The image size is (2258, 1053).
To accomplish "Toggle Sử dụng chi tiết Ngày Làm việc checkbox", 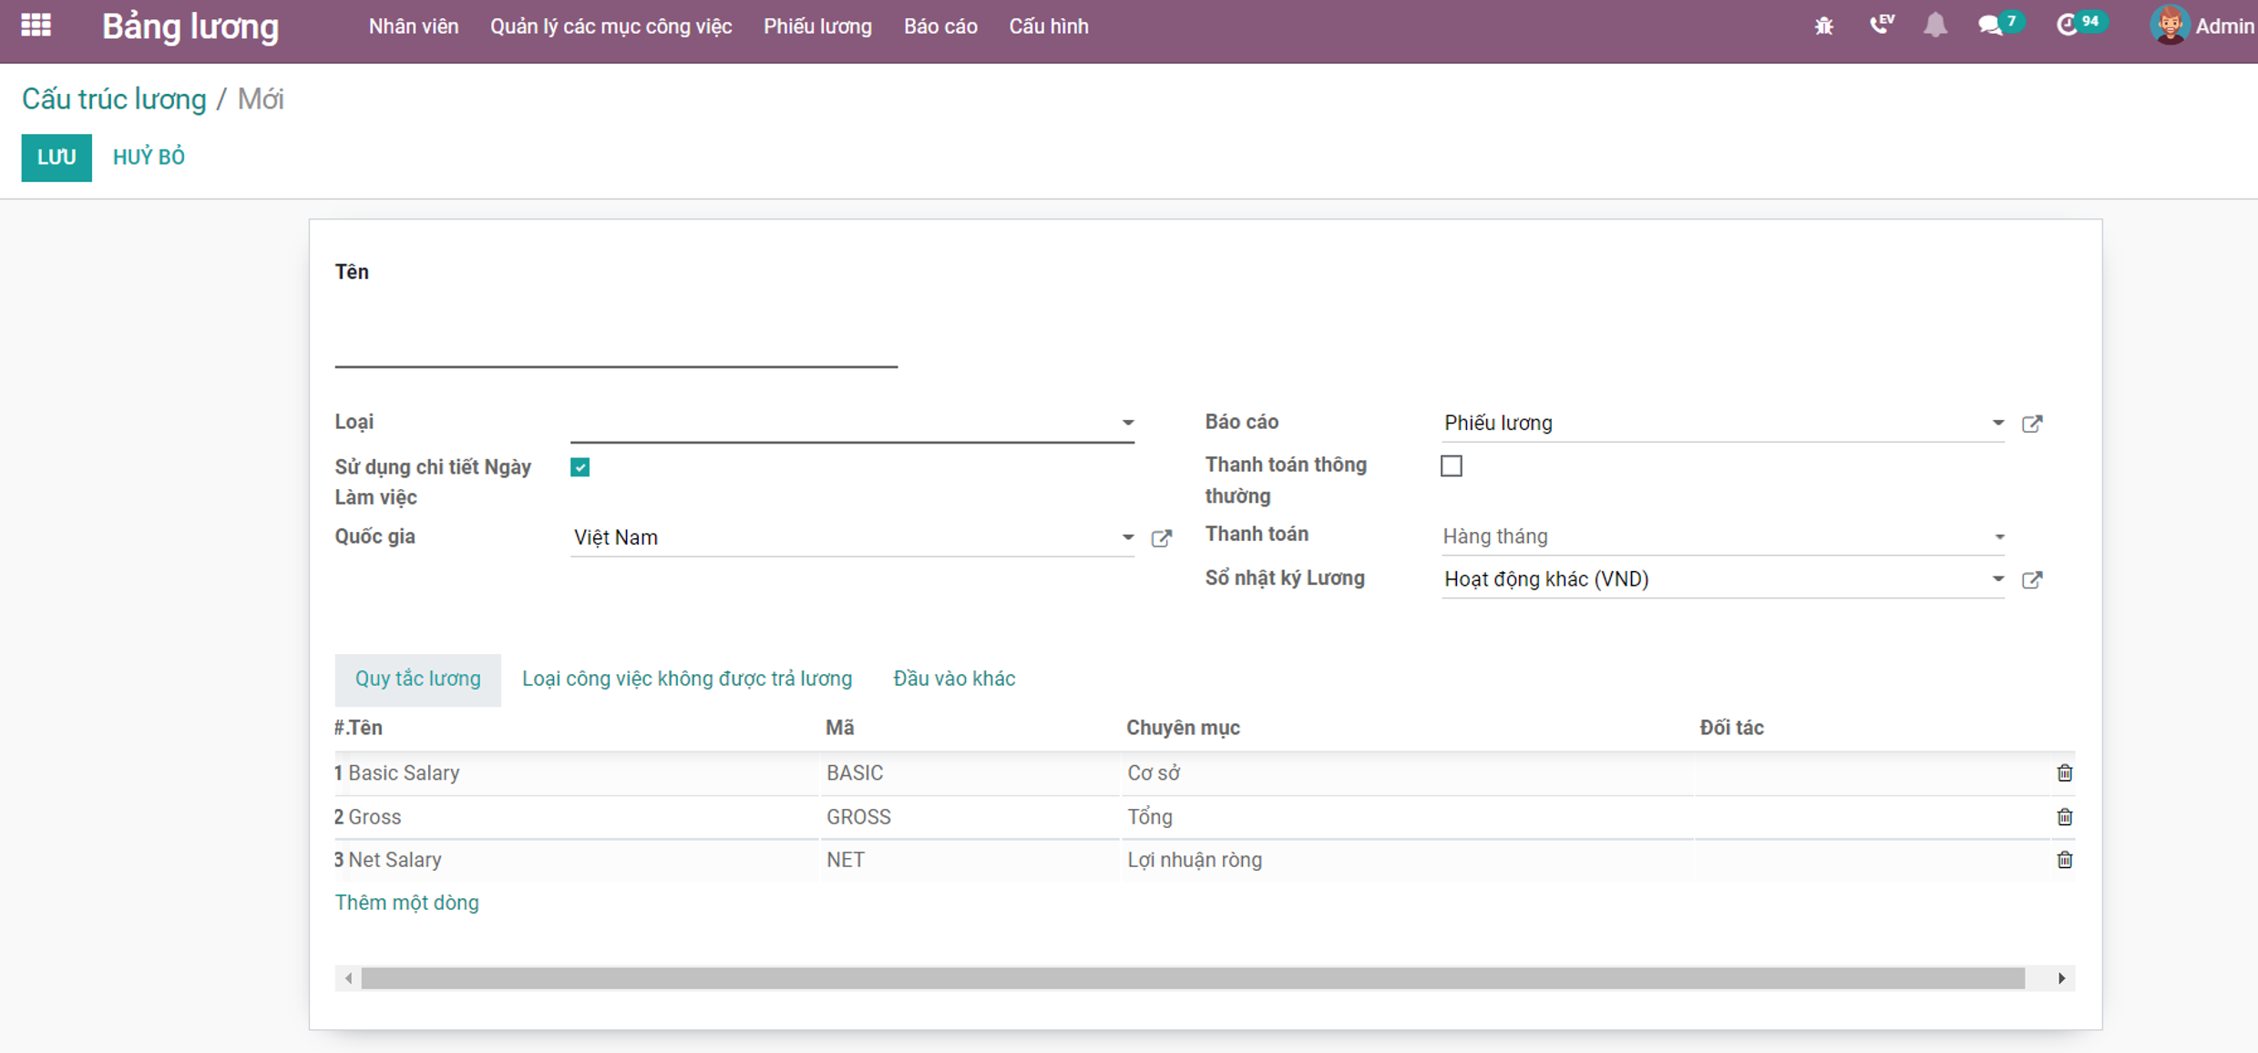I will (580, 467).
